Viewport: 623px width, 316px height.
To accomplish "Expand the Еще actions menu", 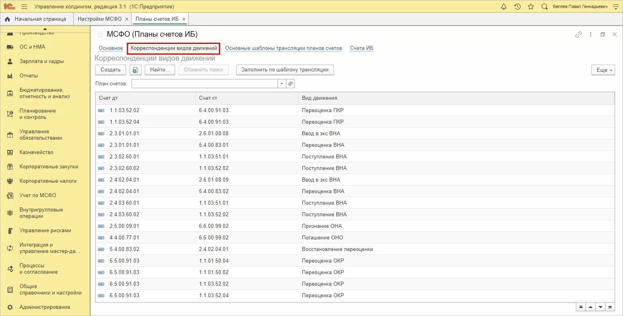I will [603, 70].
